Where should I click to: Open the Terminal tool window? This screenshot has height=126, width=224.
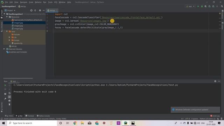click(29, 116)
